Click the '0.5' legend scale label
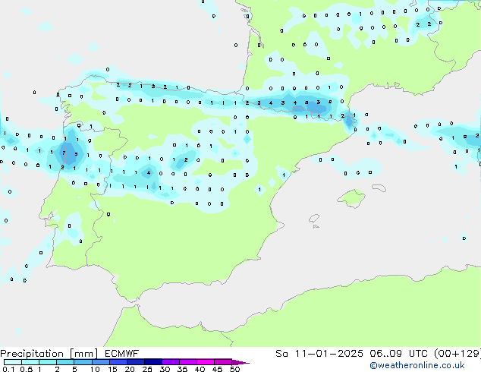This screenshot has height=372, width=481. pos(27,369)
